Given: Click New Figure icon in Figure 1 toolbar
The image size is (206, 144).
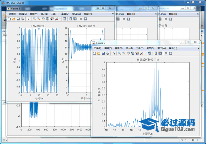Looking at the screenshot, I should pyautogui.click(x=9, y=19).
